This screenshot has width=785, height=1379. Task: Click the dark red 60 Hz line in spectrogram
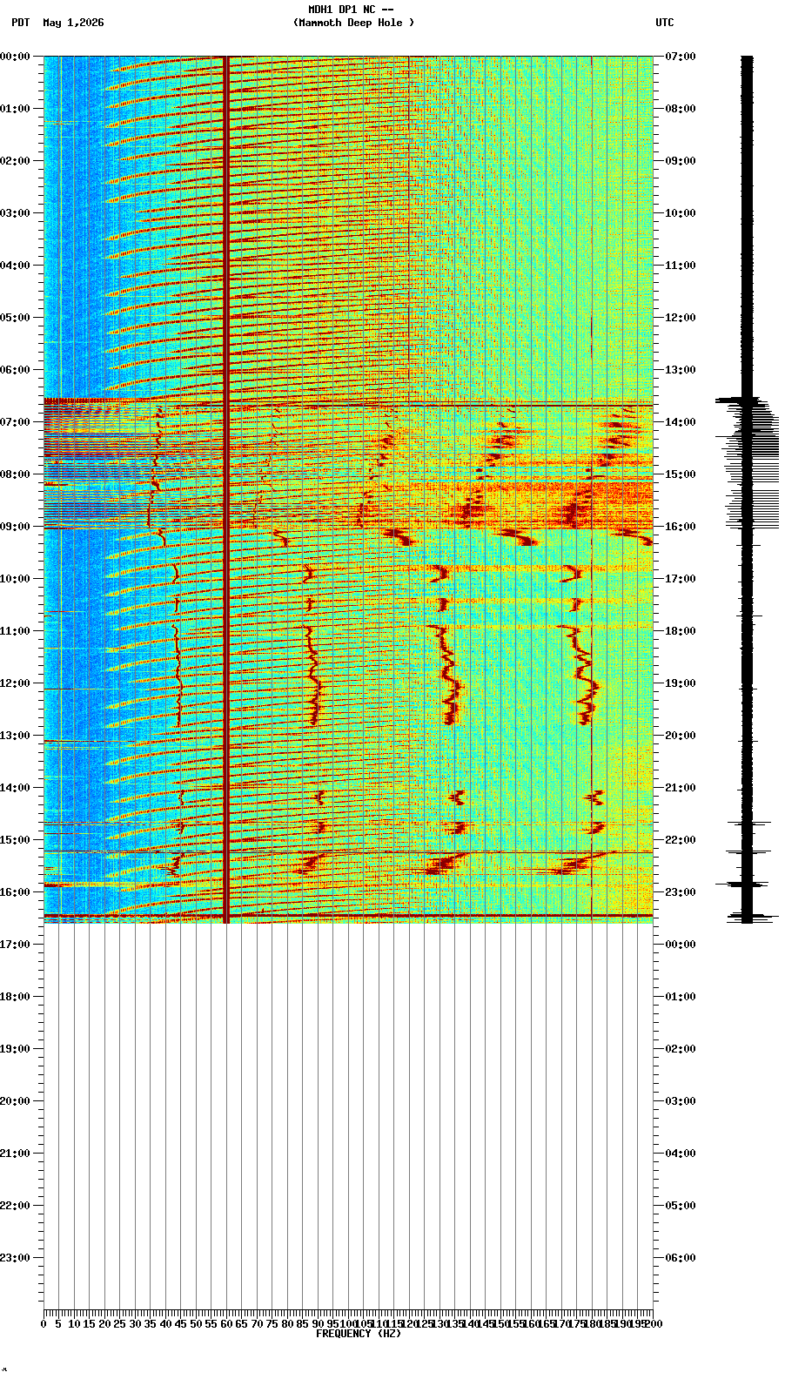(226, 489)
